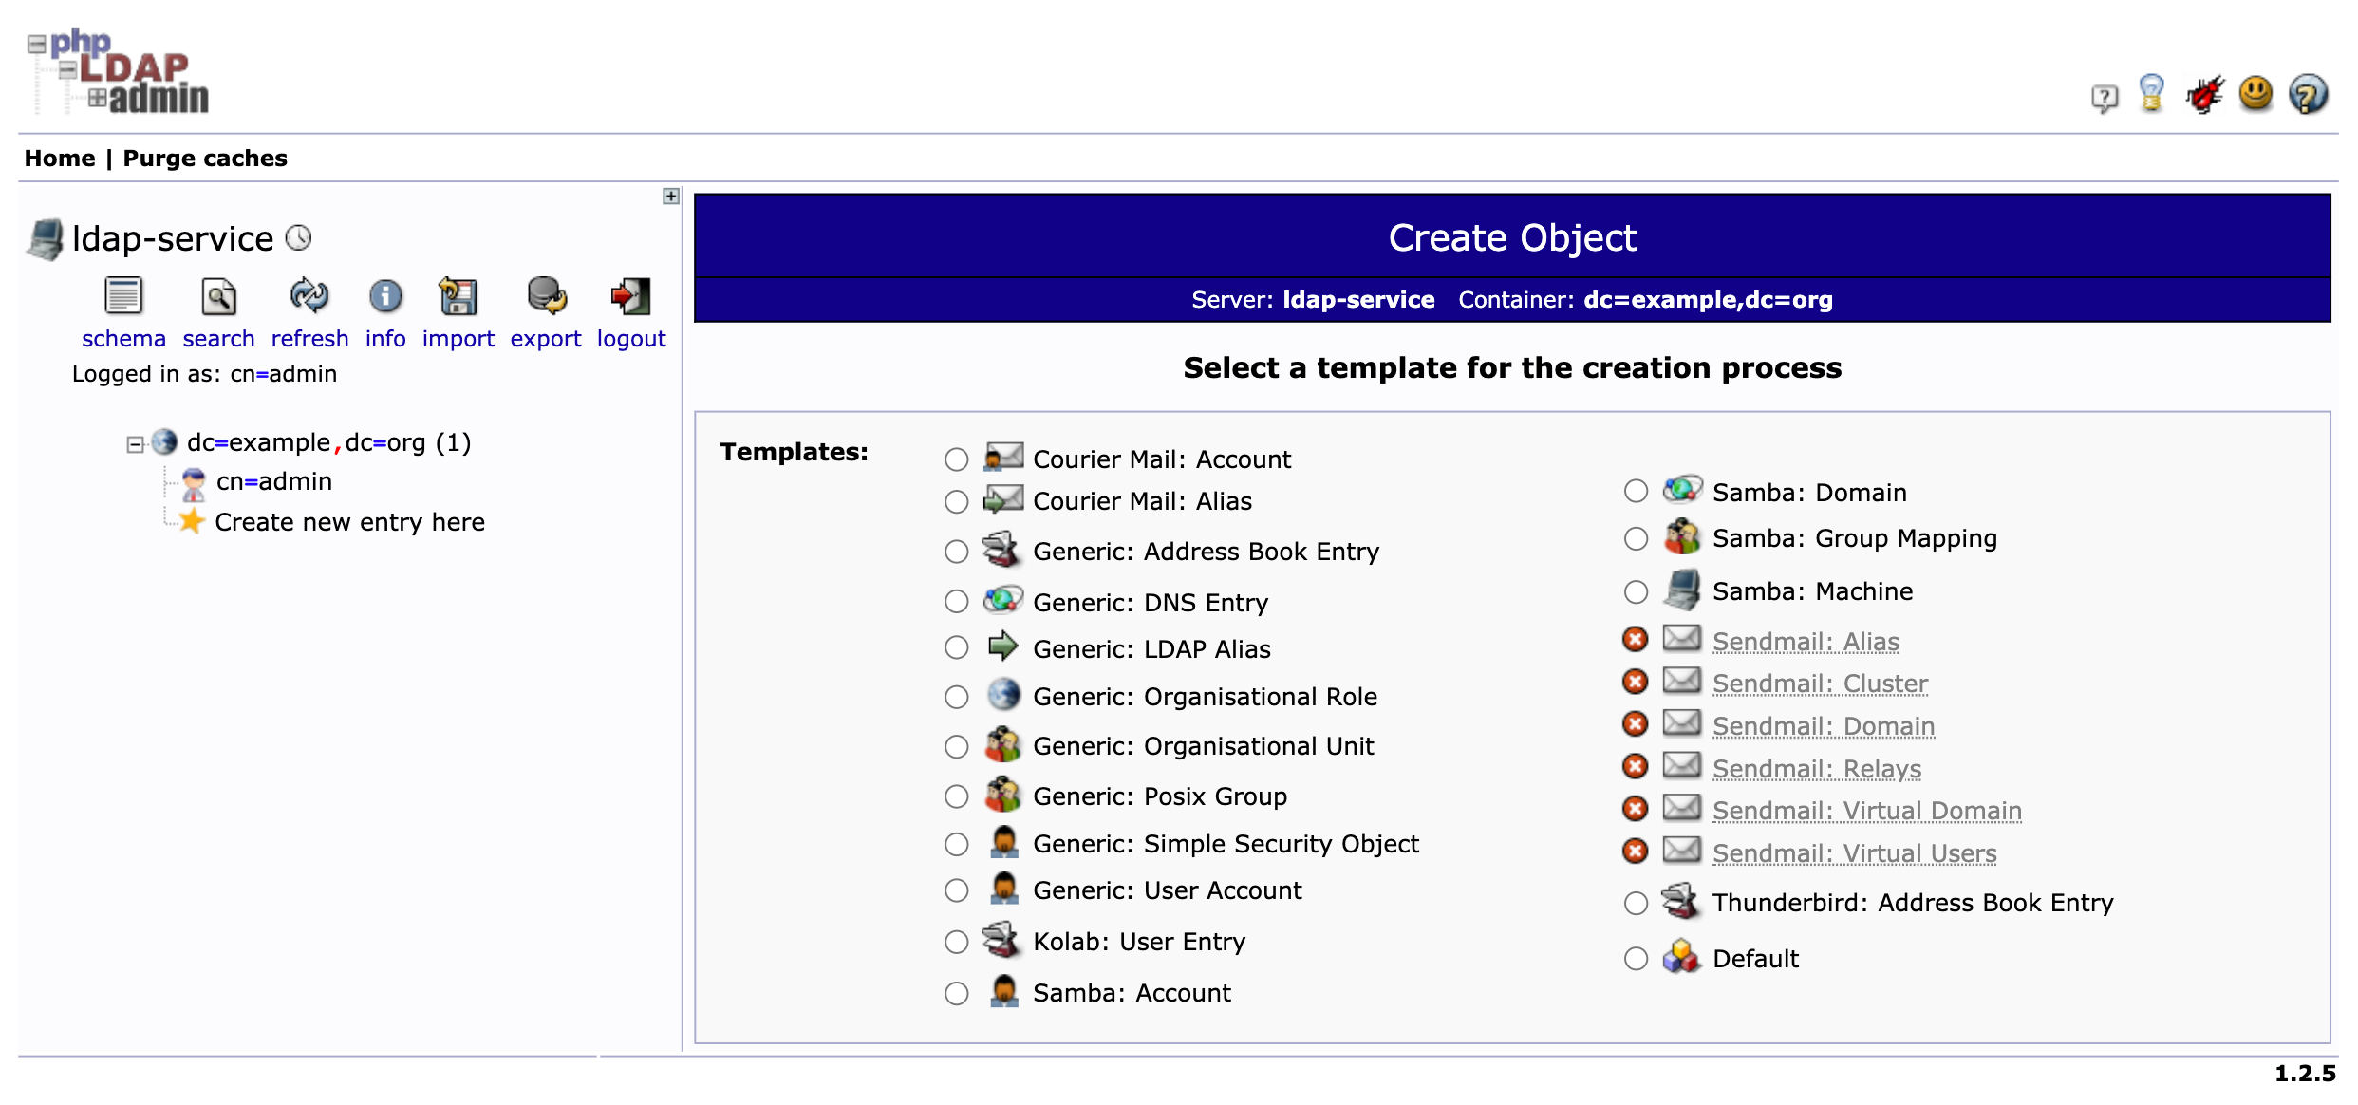Click Create new entry here
Viewport: 2358px width, 1105px height.
(x=349, y=522)
